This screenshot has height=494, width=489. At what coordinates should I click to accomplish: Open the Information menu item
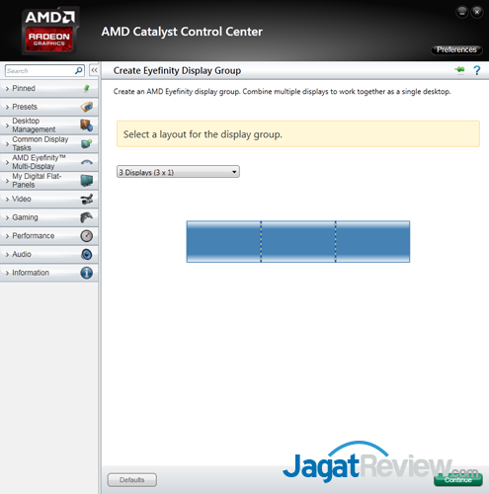click(x=49, y=273)
